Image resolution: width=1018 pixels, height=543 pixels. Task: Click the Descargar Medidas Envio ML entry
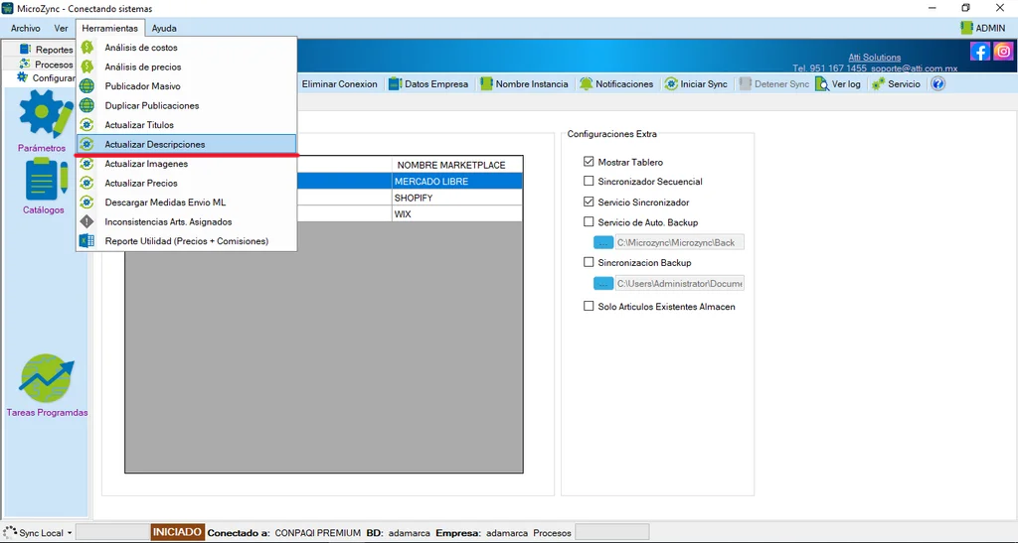pyautogui.click(x=186, y=203)
